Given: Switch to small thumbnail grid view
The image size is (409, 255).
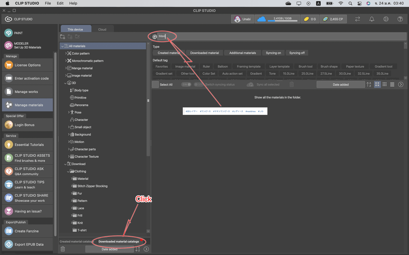Looking at the screenshot, I should pyautogui.click(x=384, y=84).
